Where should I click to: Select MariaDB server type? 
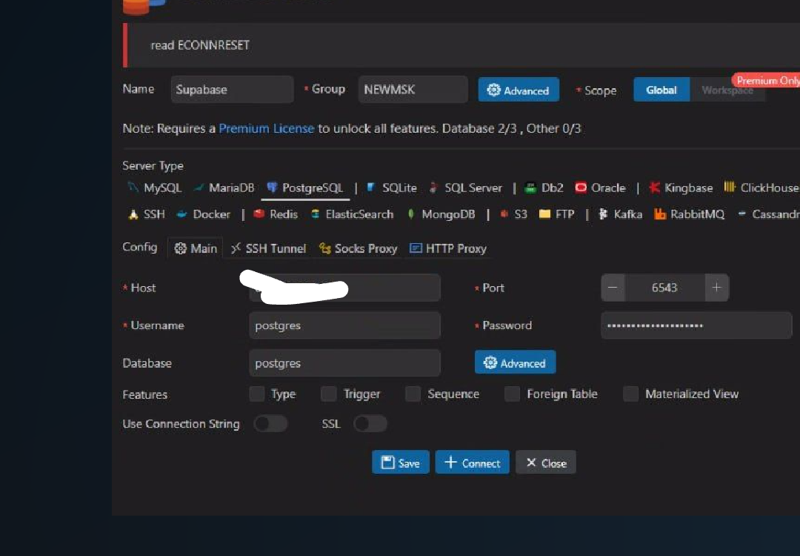[x=223, y=188]
